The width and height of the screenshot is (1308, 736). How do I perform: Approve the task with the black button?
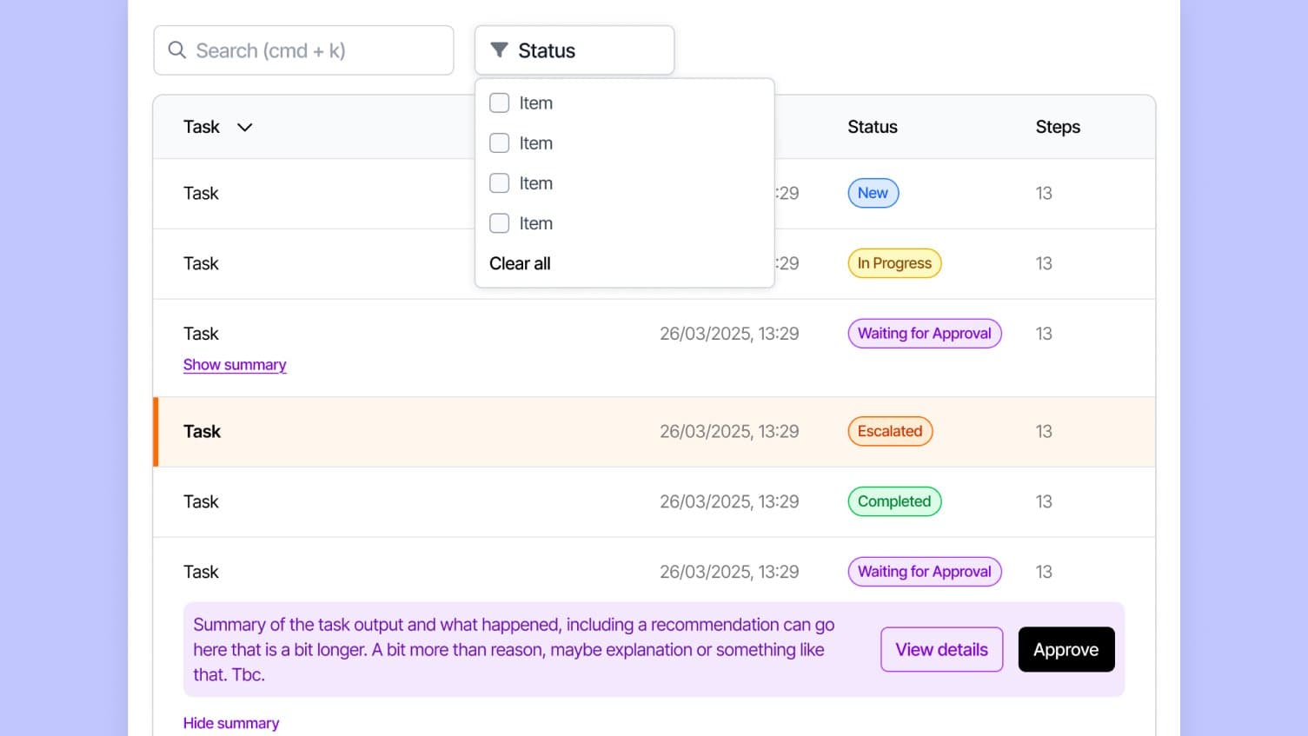pos(1066,649)
